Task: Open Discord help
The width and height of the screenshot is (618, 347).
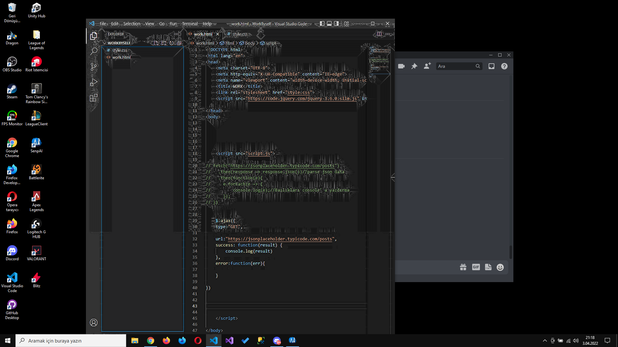Action: 504,66
